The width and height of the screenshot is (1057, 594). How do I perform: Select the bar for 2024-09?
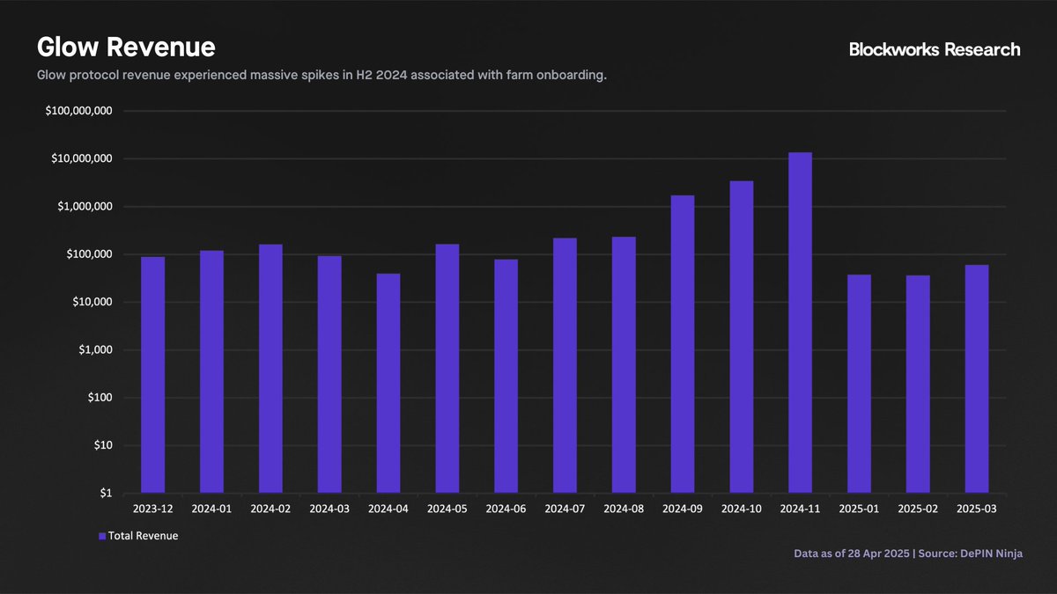(683, 343)
